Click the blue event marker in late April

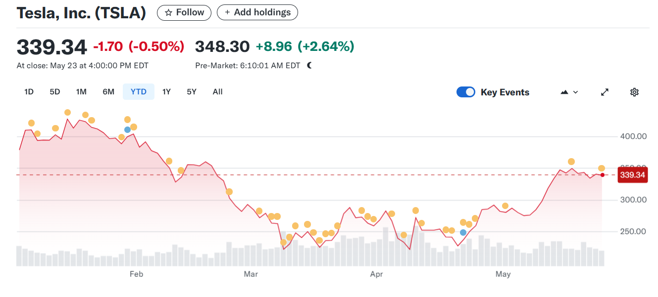point(463,232)
